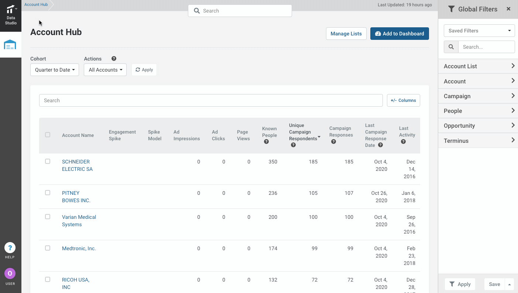Click the Manage Lists button
The image size is (518, 293).
coord(346,34)
